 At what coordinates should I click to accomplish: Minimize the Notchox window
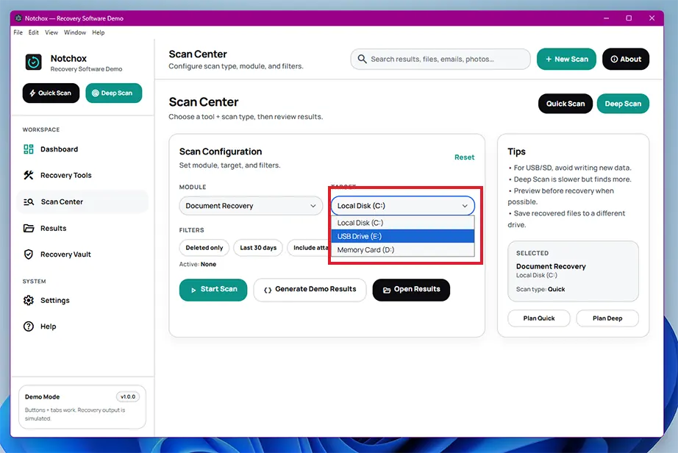(x=606, y=18)
